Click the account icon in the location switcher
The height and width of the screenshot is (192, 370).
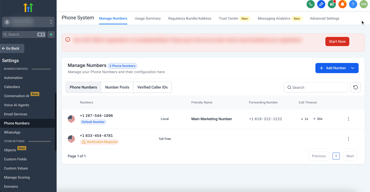[7, 22]
